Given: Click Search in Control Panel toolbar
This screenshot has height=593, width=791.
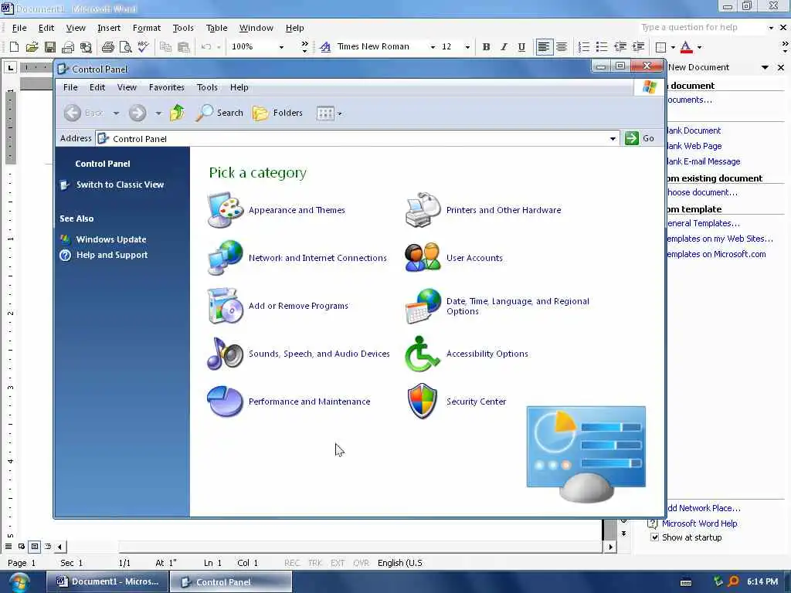Looking at the screenshot, I should coord(219,113).
